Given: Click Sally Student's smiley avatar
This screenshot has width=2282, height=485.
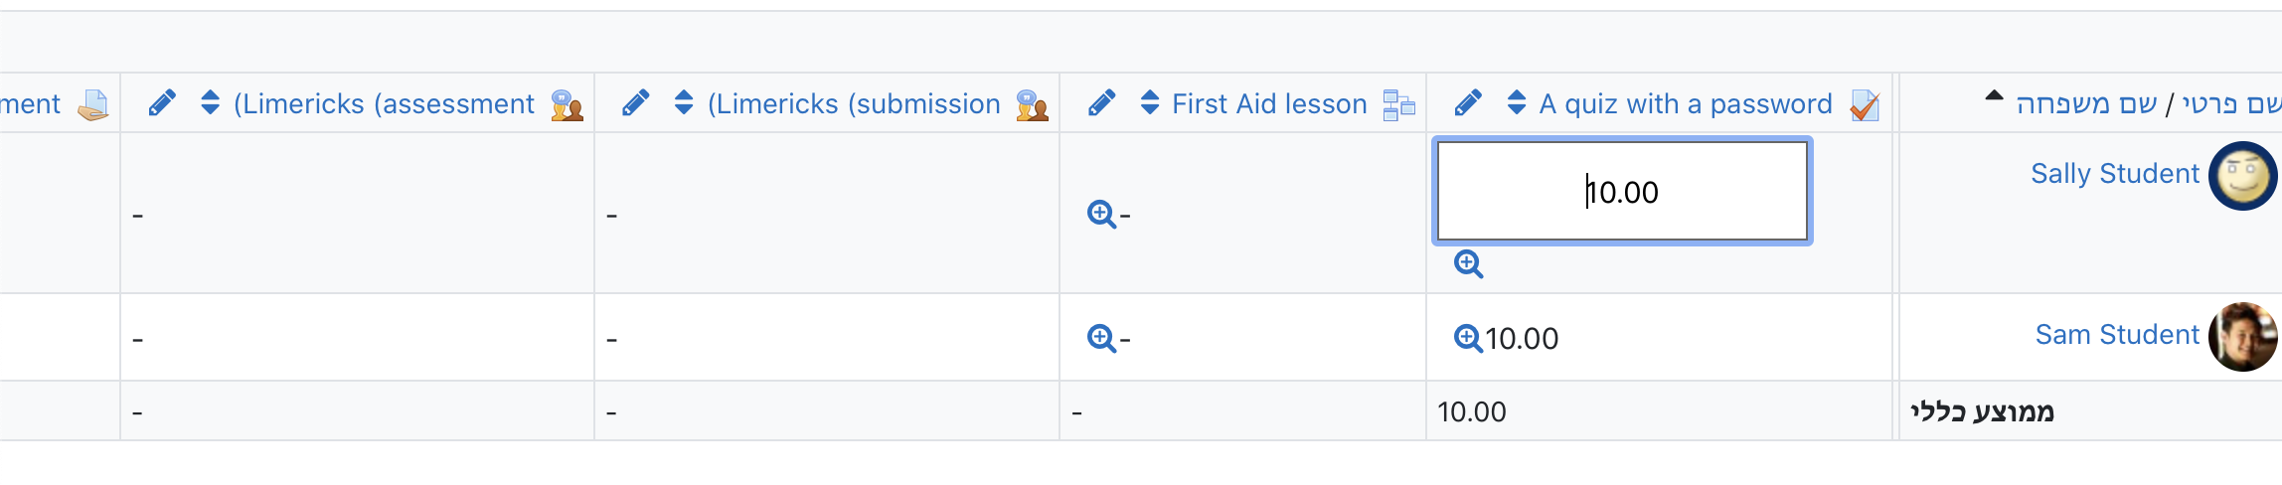Looking at the screenshot, I should point(2243,176).
